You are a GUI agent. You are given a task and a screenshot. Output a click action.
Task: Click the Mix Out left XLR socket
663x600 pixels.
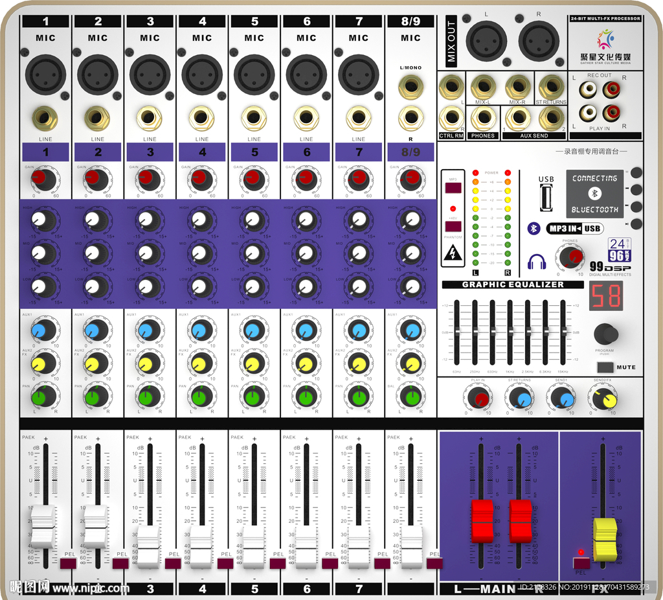click(486, 42)
